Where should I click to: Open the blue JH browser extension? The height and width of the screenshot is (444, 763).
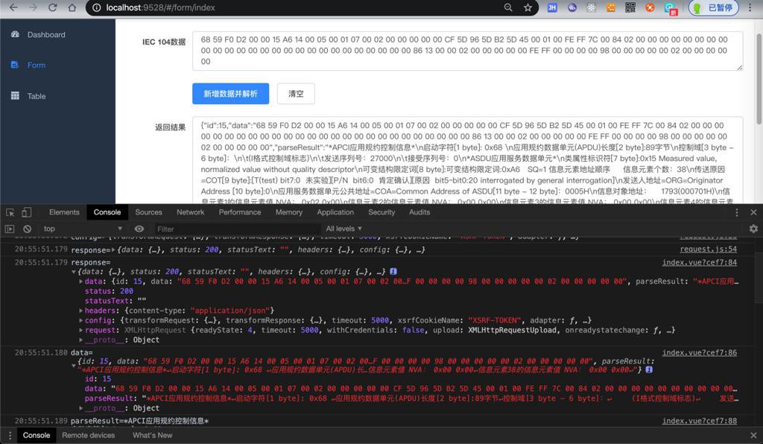tap(552, 7)
